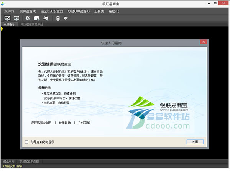Click the 关闭 button in the guide dialog

click(x=195, y=142)
